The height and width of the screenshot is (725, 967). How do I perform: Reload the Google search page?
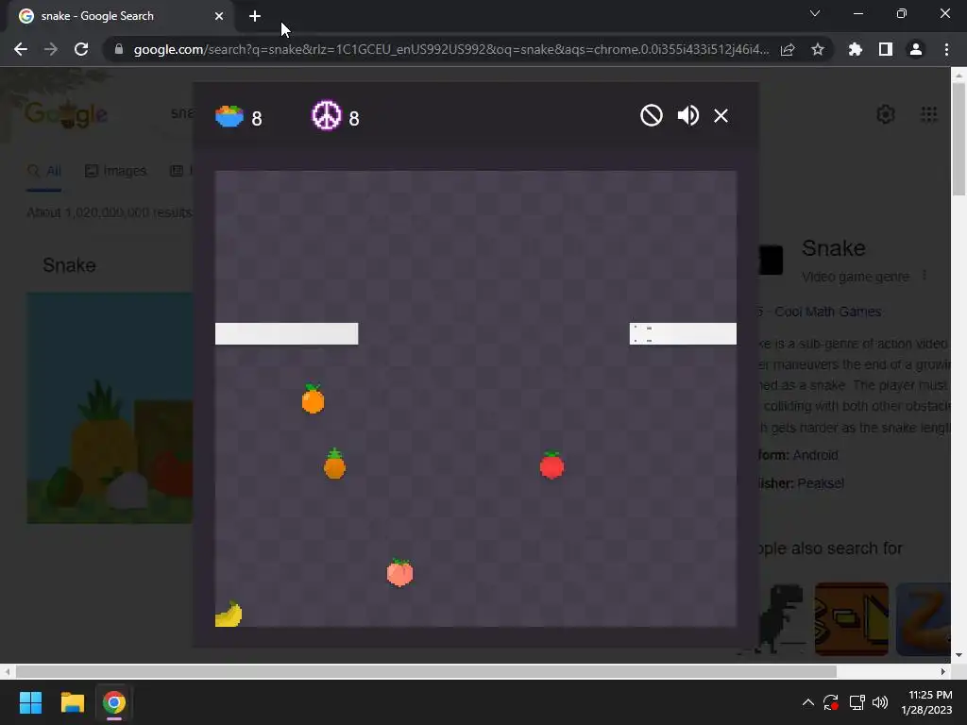click(x=81, y=49)
